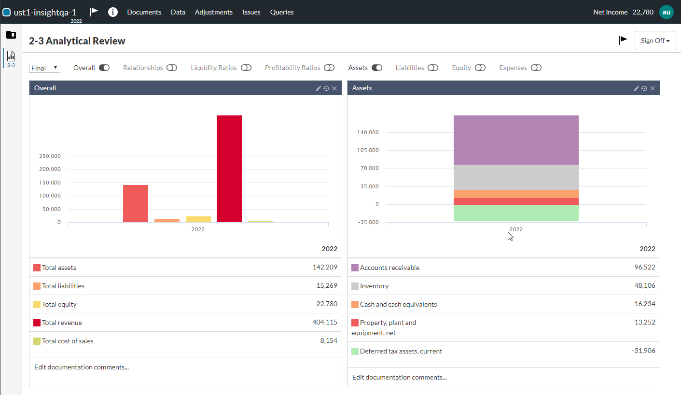Click the purple Accounts receivable bar segment
The image size is (681, 395).
(515, 140)
